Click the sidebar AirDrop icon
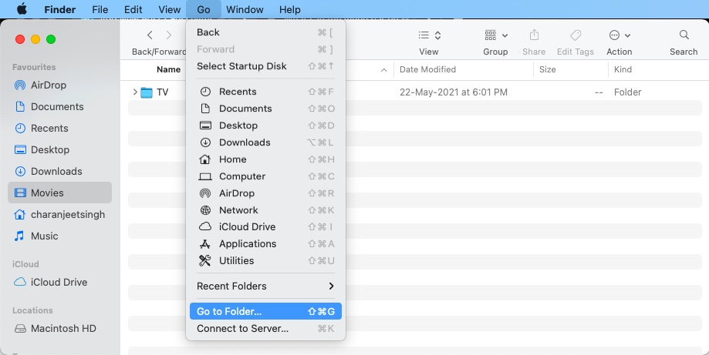Viewport: 709px width, 355px height. 20,85
